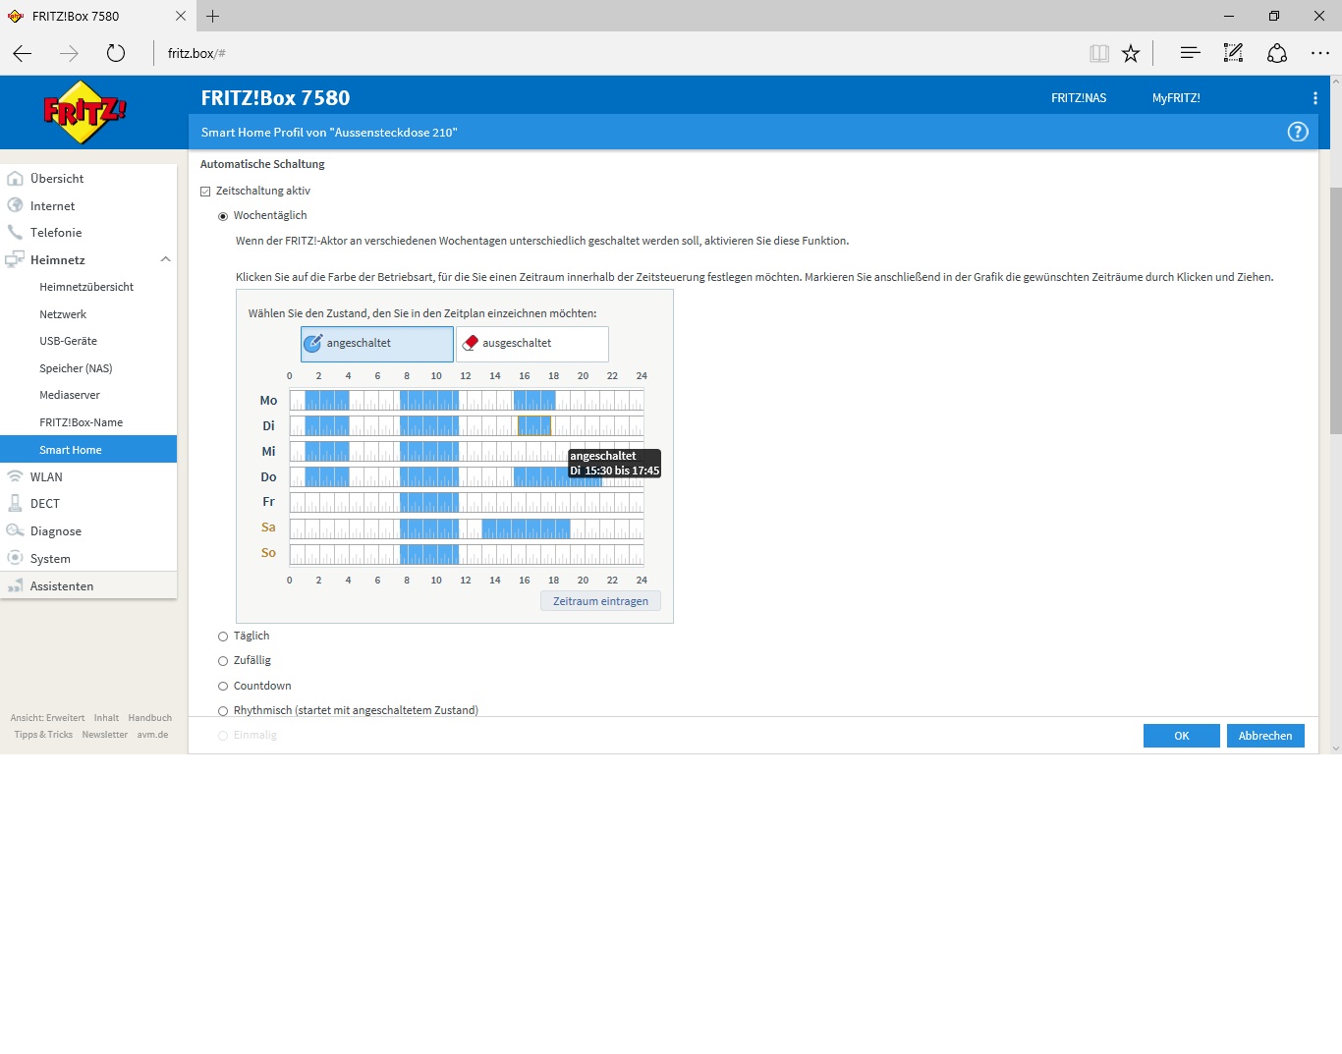Click the Übersicht home icon
The width and height of the screenshot is (1342, 1054).
15,179
